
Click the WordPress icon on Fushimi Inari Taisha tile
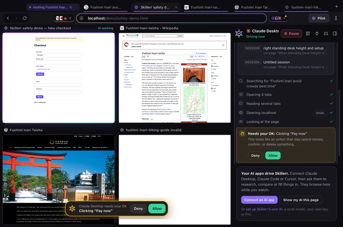point(6,130)
